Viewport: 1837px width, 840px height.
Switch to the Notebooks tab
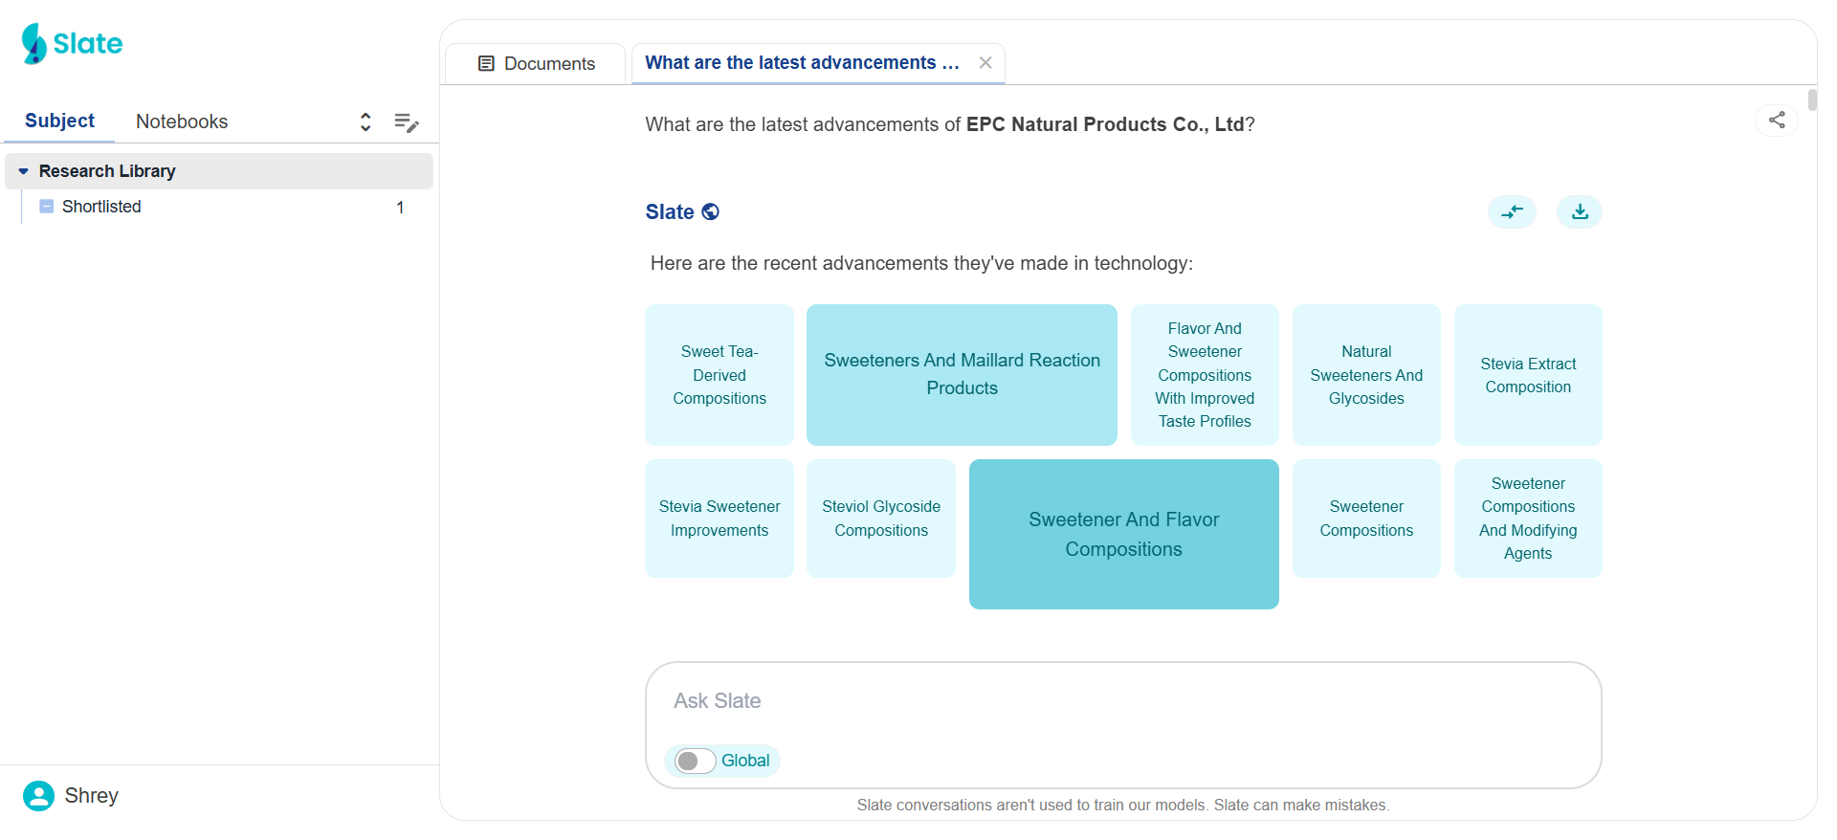[x=182, y=122]
